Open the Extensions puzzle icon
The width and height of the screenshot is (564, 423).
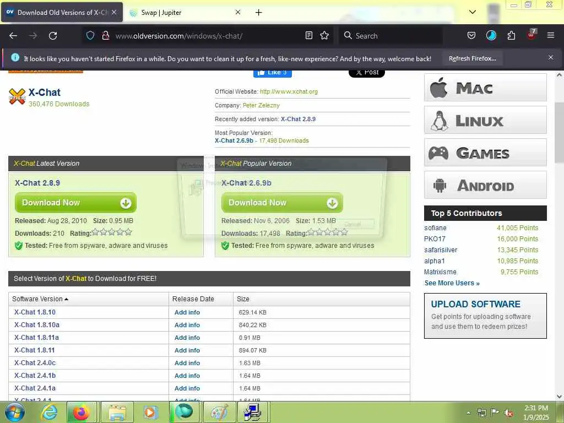(x=511, y=35)
